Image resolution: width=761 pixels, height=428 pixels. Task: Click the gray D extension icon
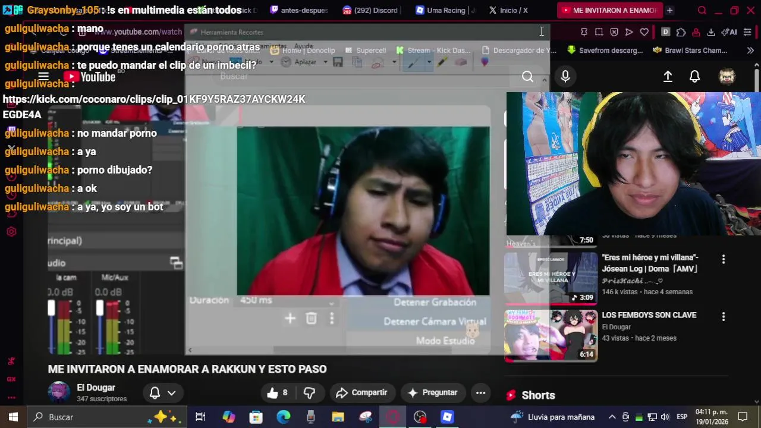pos(665,32)
